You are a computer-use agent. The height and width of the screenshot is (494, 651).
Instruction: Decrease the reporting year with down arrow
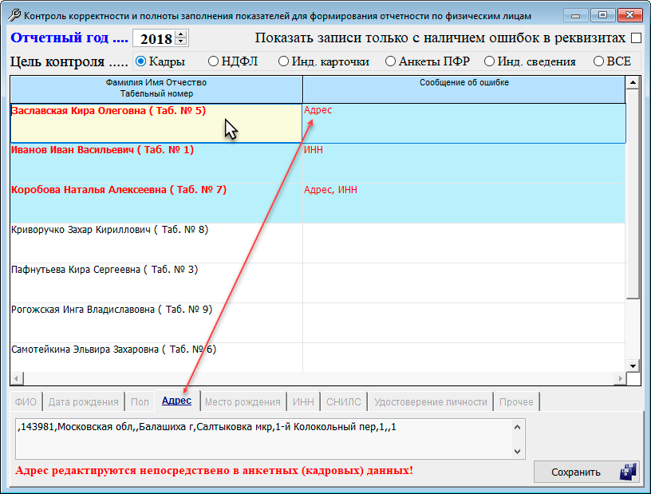(x=181, y=41)
